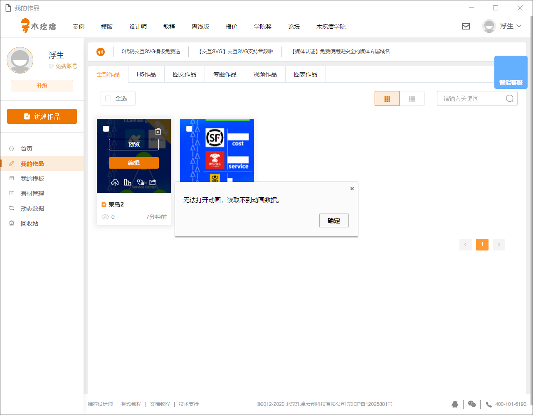The image size is (533, 415).
Task: Click the share icon on 菜鸟2 card
Action: click(153, 182)
